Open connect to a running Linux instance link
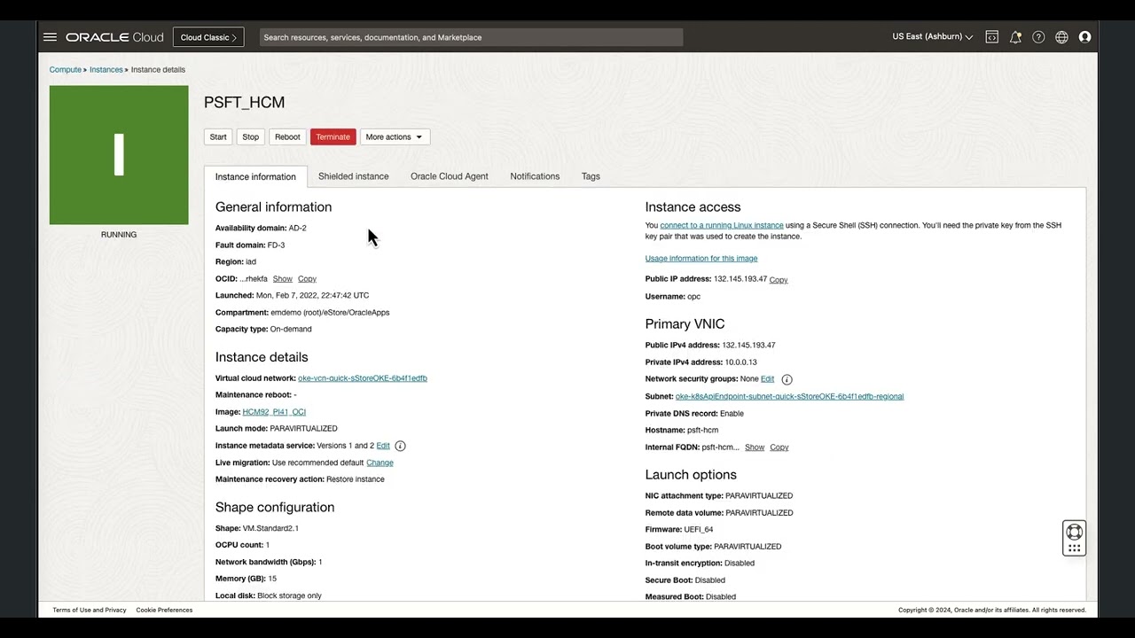Image resolution: width=1135 pixels, height=638 pixels. tap(722, 226)
